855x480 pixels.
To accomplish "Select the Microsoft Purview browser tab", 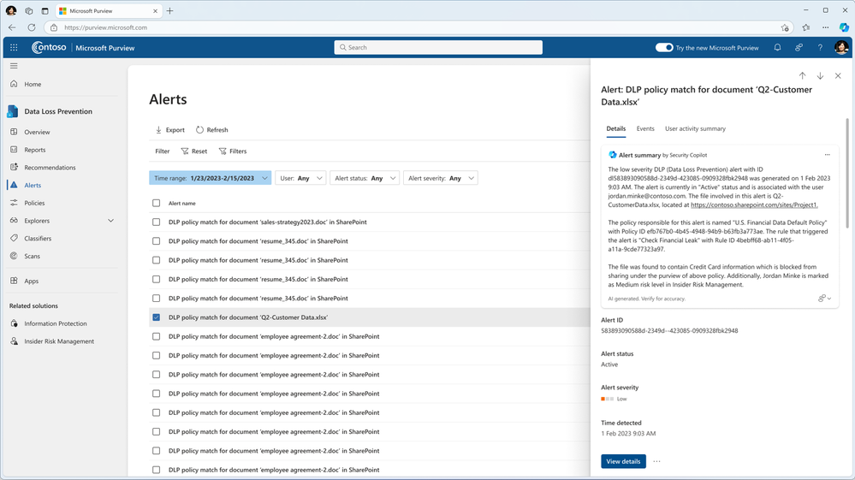I will (108, 11).
